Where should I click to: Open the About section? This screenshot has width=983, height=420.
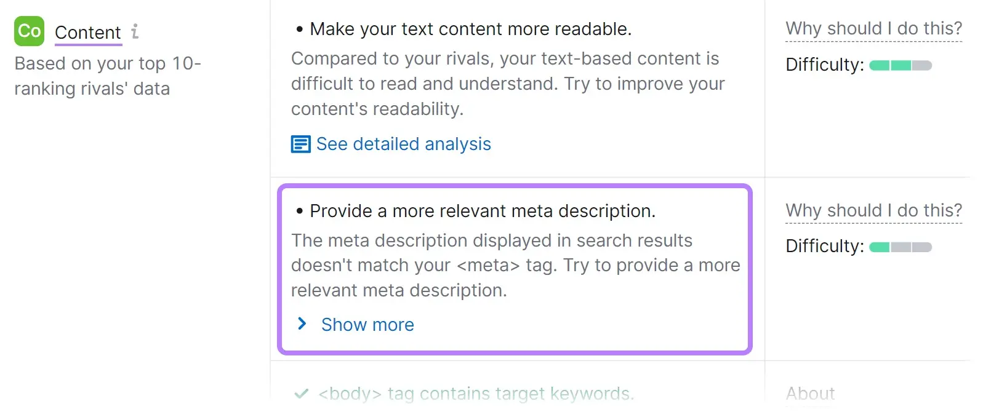click(809, 393)
